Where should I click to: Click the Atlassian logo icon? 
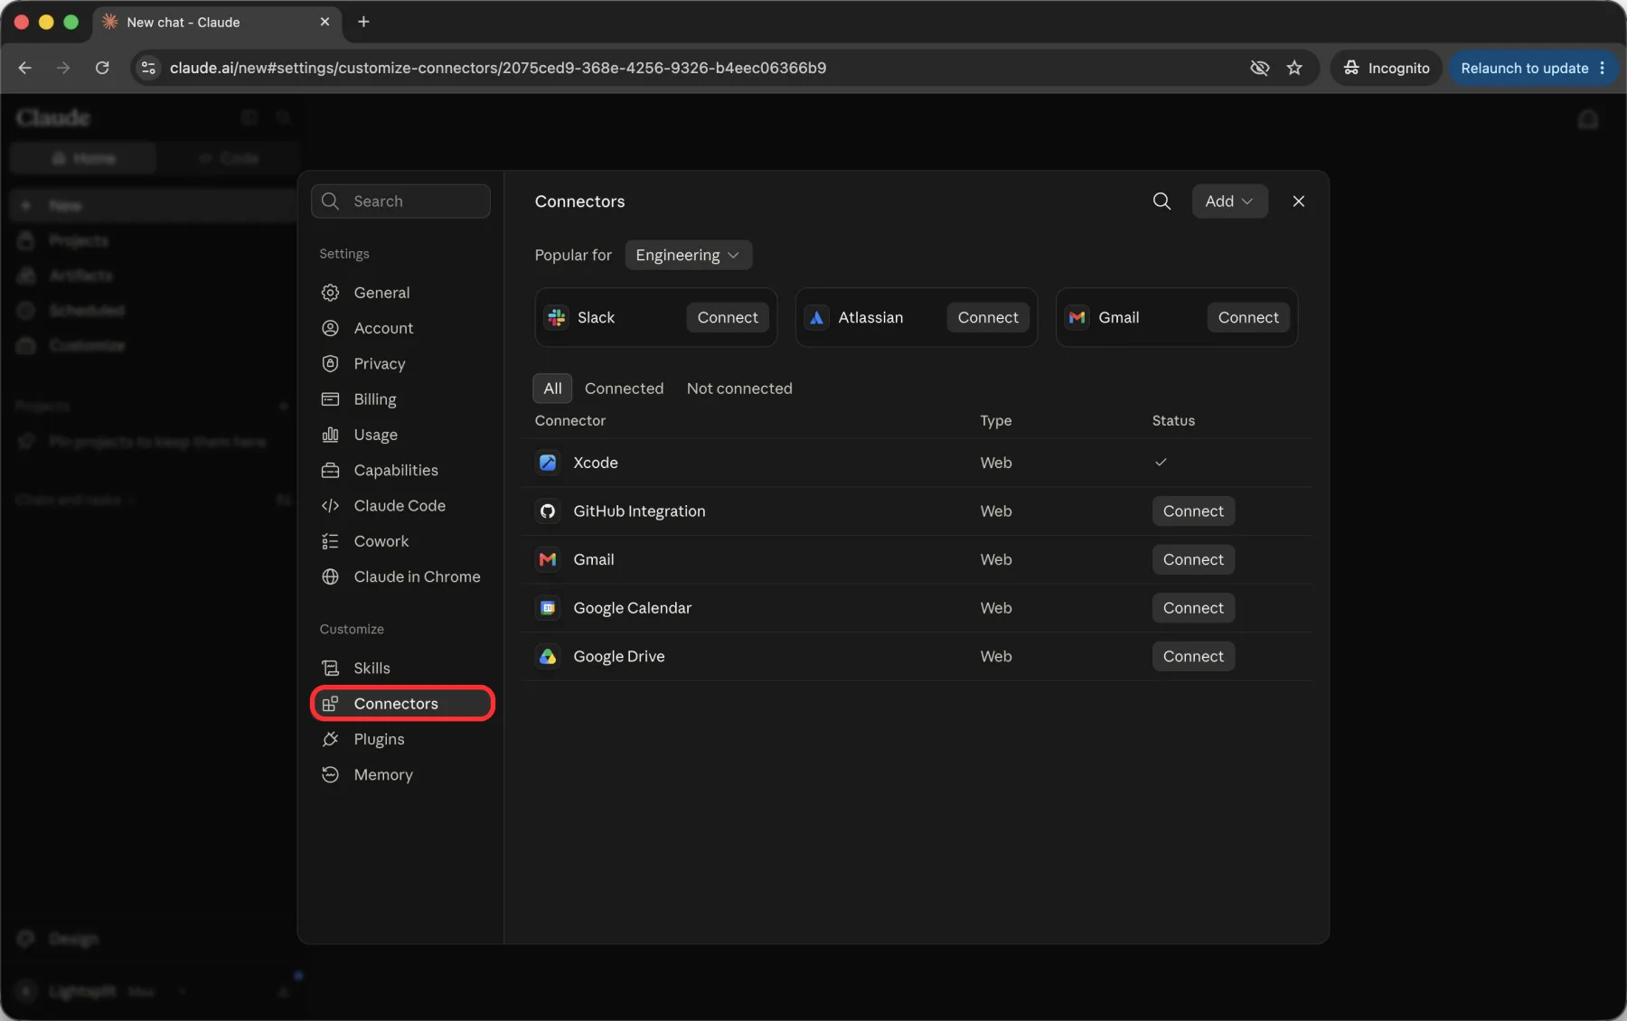pyautogui.click(x=817, y=317)
